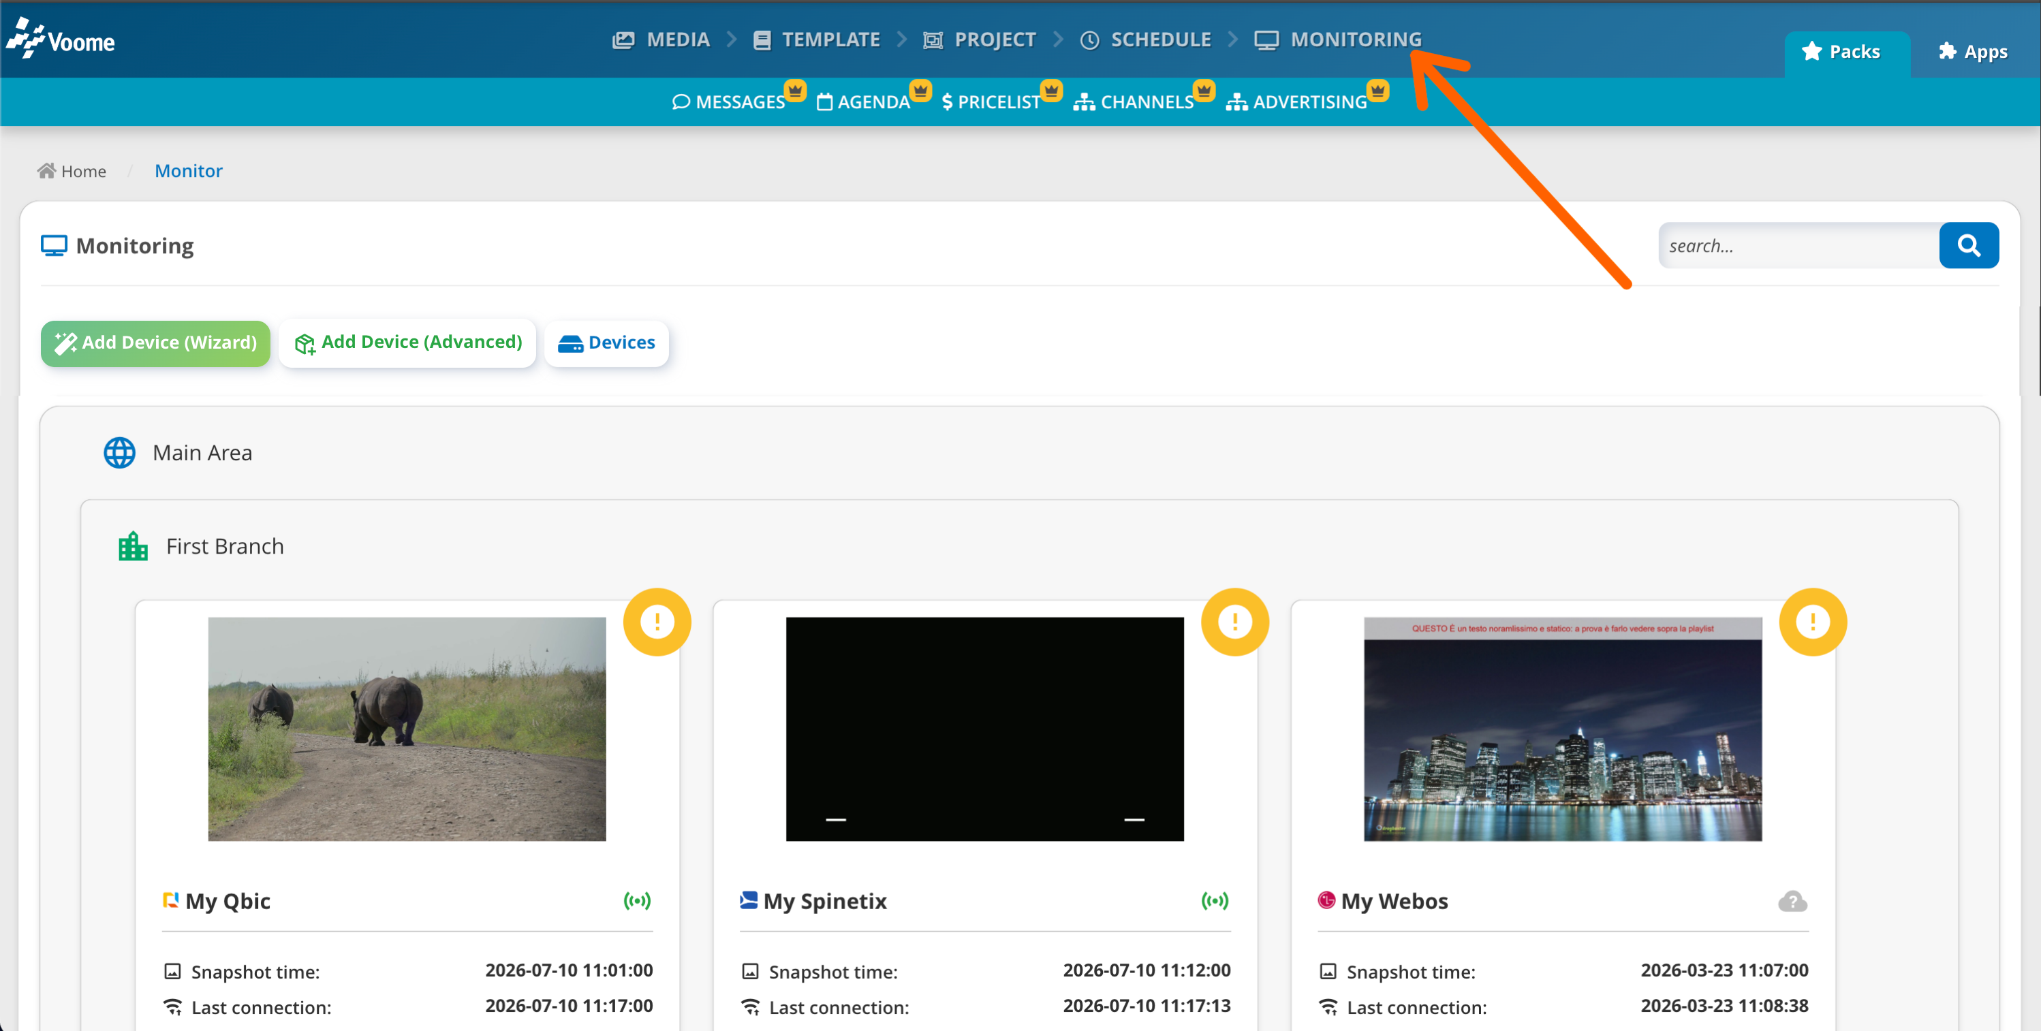Click the Media picture icon
Image resolution: width=2041 pixels, height=1031 pixels.
click(623, 40)
